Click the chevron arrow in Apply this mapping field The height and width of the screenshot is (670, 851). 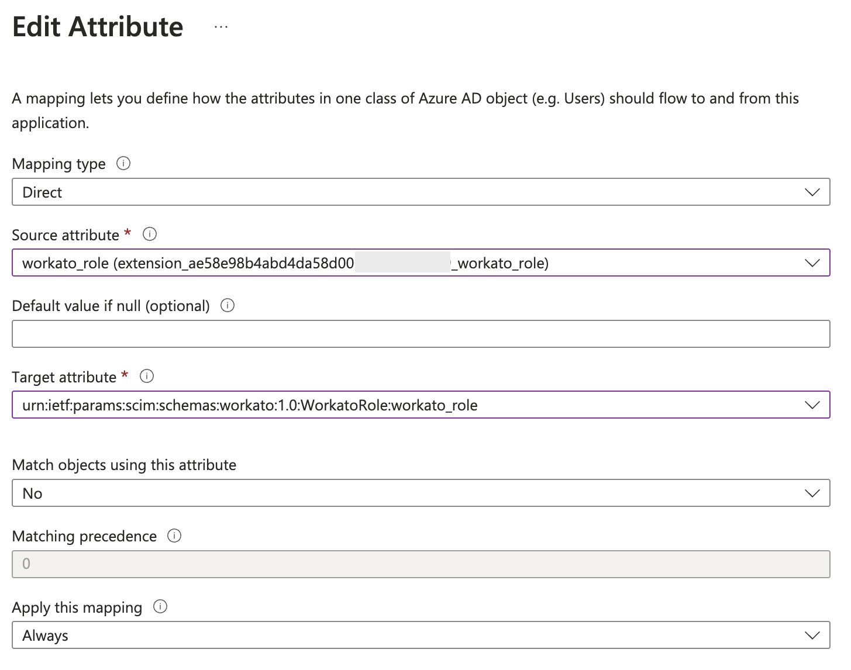[x=812, y=636]
